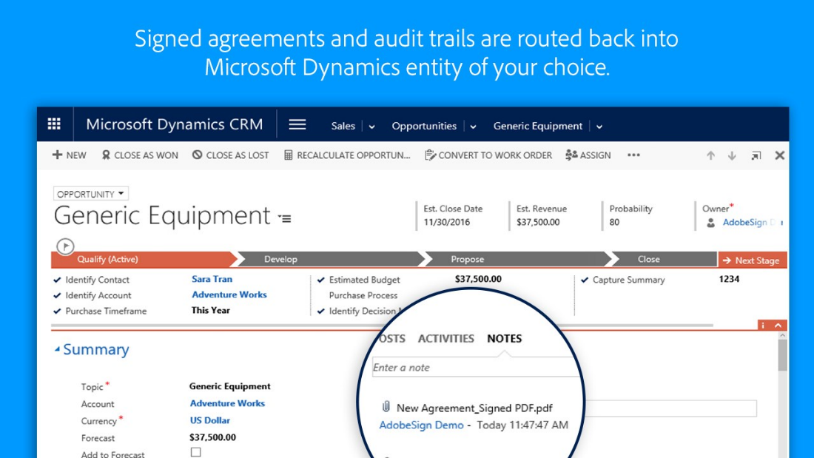Open the hamburger navigation menu
The width and height of the screenshot is (814, 458).
(297, 124)
